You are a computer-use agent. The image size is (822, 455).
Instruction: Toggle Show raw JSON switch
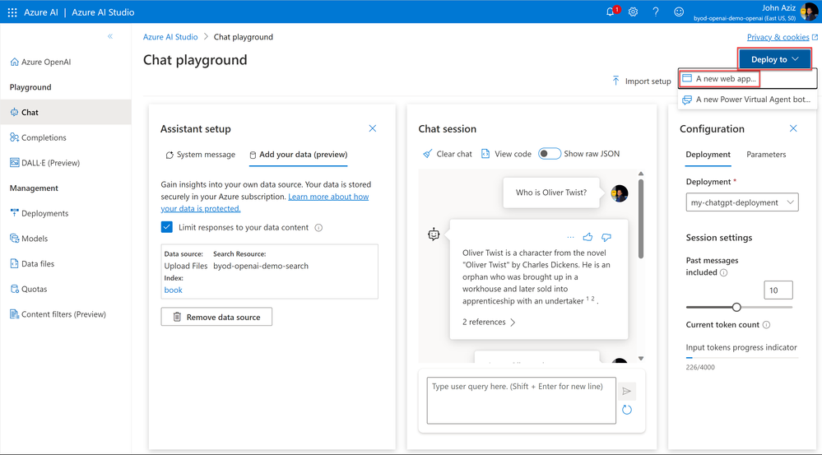[550, 154]
